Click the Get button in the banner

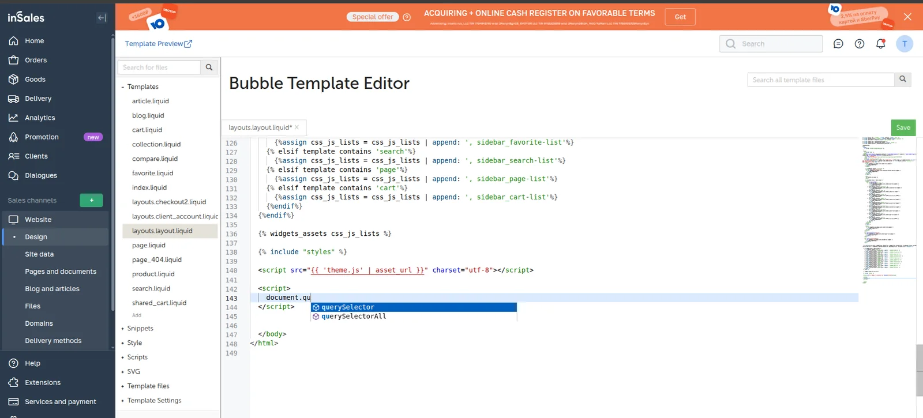pos(680,17)
